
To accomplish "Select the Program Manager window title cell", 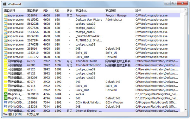I will pyautogui.click(x=117, y=16).
